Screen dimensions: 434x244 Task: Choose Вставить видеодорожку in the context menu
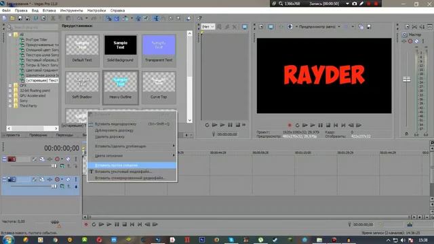tap(132, 124)
